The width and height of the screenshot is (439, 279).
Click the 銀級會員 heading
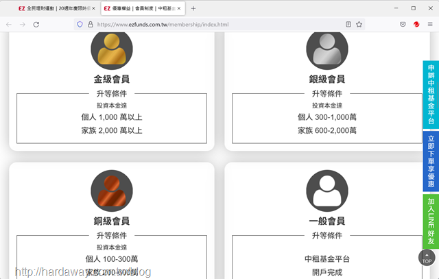[327, 80]
